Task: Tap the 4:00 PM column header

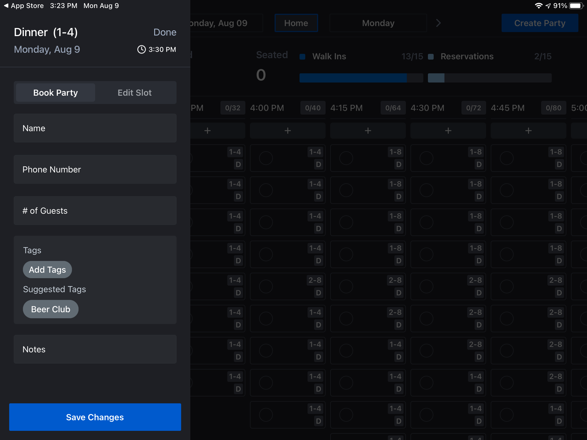Action: click(267, 108)
